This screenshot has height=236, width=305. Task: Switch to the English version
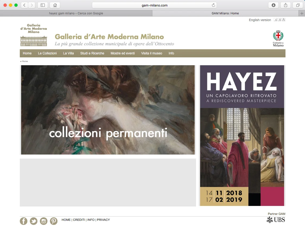click(x=260, y=20)
